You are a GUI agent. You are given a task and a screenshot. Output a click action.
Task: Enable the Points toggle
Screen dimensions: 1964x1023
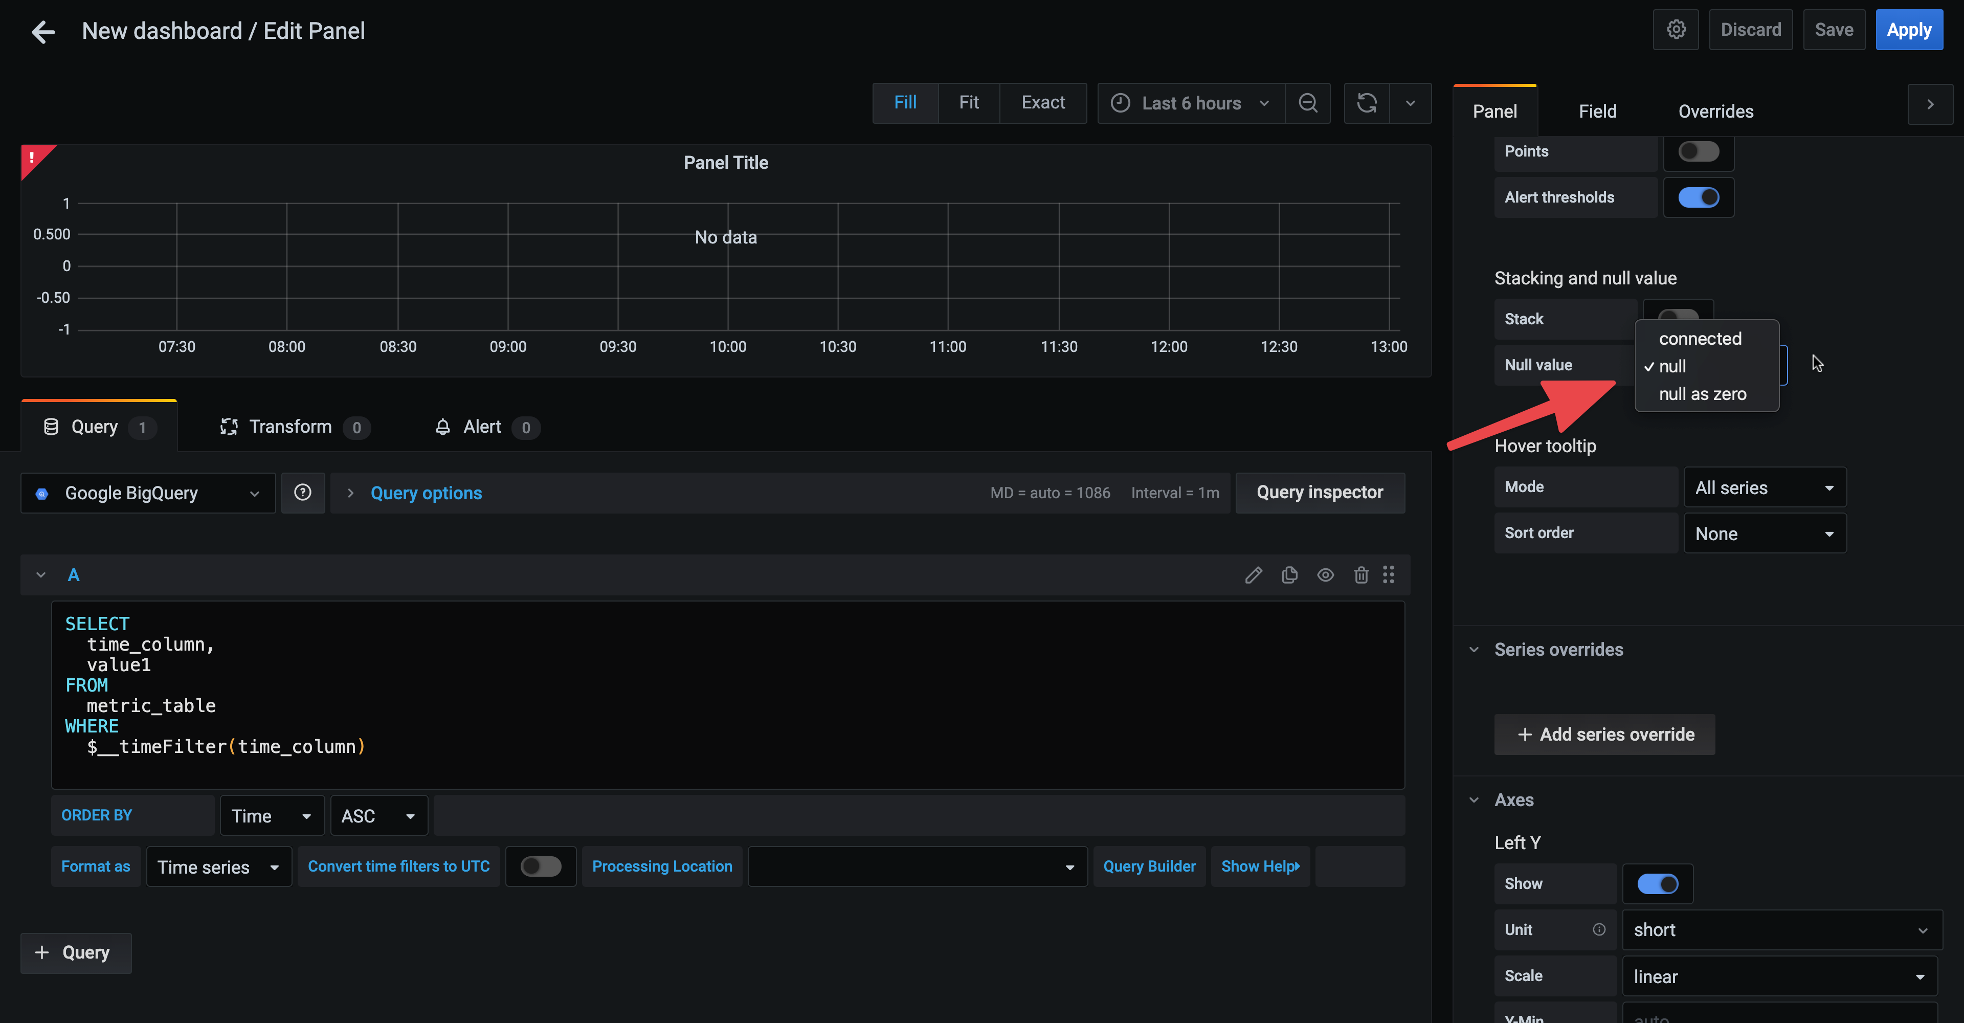[x=1698, y=152]
